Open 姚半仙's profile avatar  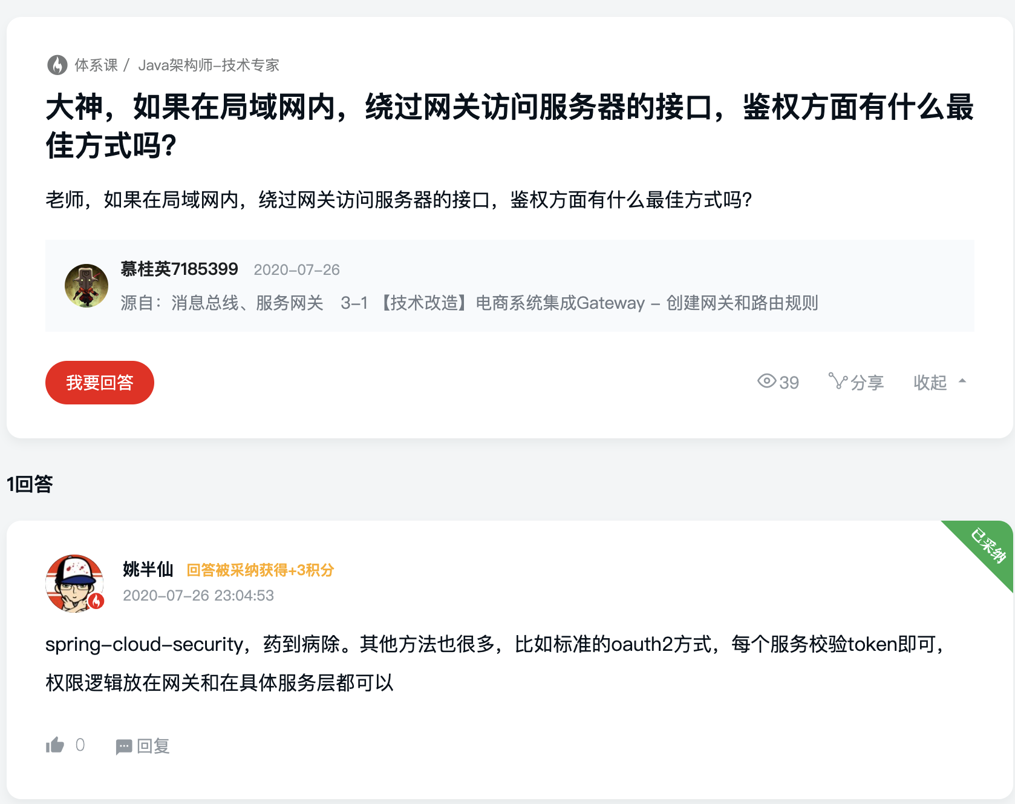(x=74, y=583)
